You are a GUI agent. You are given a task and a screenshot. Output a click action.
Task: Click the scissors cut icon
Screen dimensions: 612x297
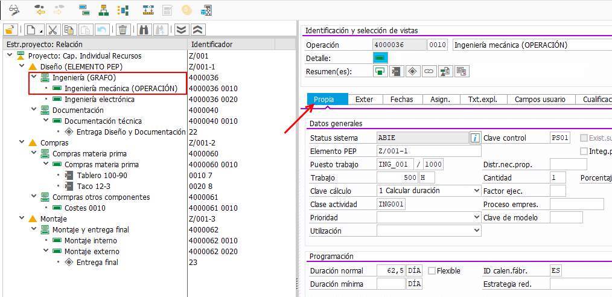coord(54,30)
